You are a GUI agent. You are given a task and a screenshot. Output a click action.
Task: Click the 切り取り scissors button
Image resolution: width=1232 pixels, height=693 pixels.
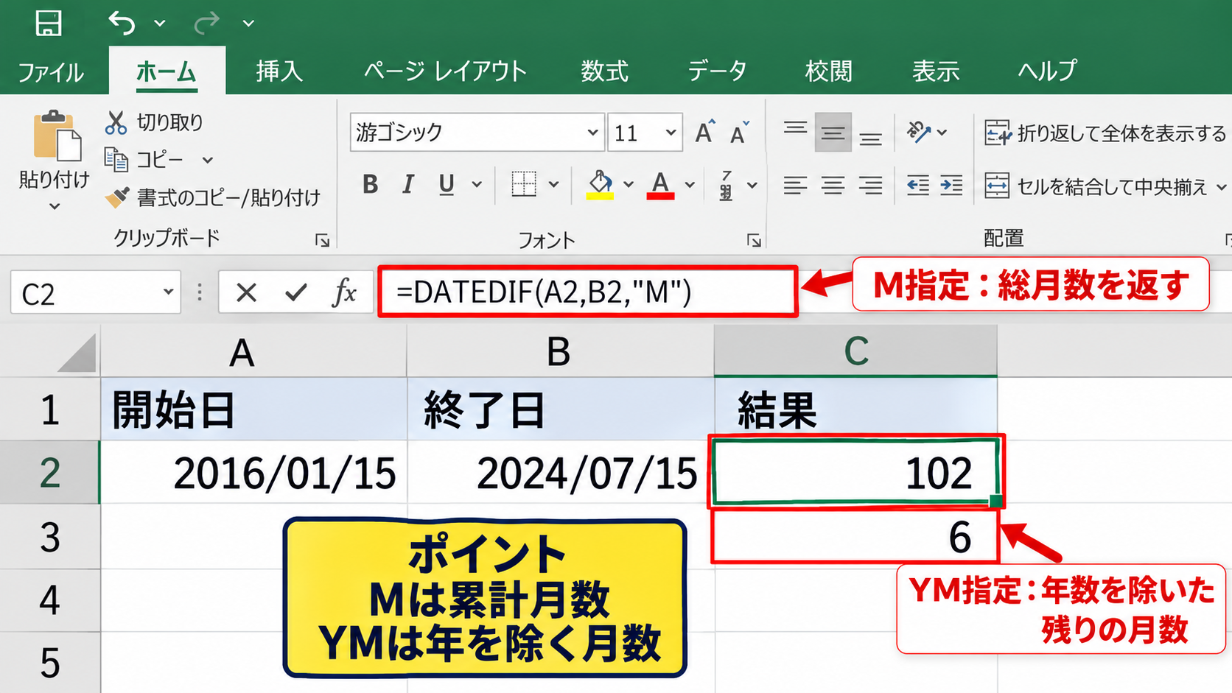[x=154, y=122]
